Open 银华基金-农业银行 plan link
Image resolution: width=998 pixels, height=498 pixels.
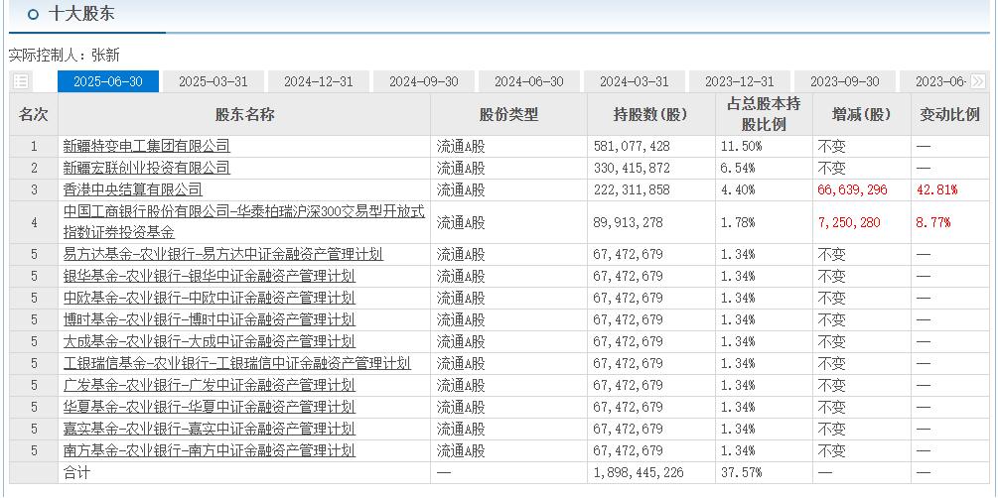click(x=209, y=276)
